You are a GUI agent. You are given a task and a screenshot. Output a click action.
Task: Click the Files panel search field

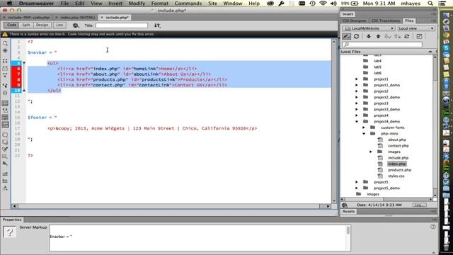(x=382, y=45)
